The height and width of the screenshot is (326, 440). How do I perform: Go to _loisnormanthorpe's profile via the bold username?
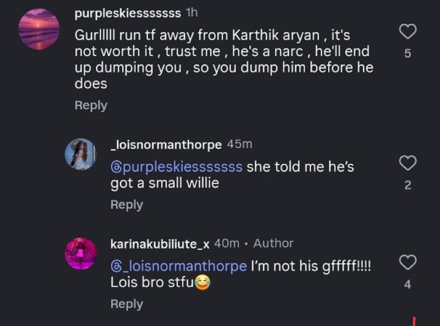(x=166, y=145)
